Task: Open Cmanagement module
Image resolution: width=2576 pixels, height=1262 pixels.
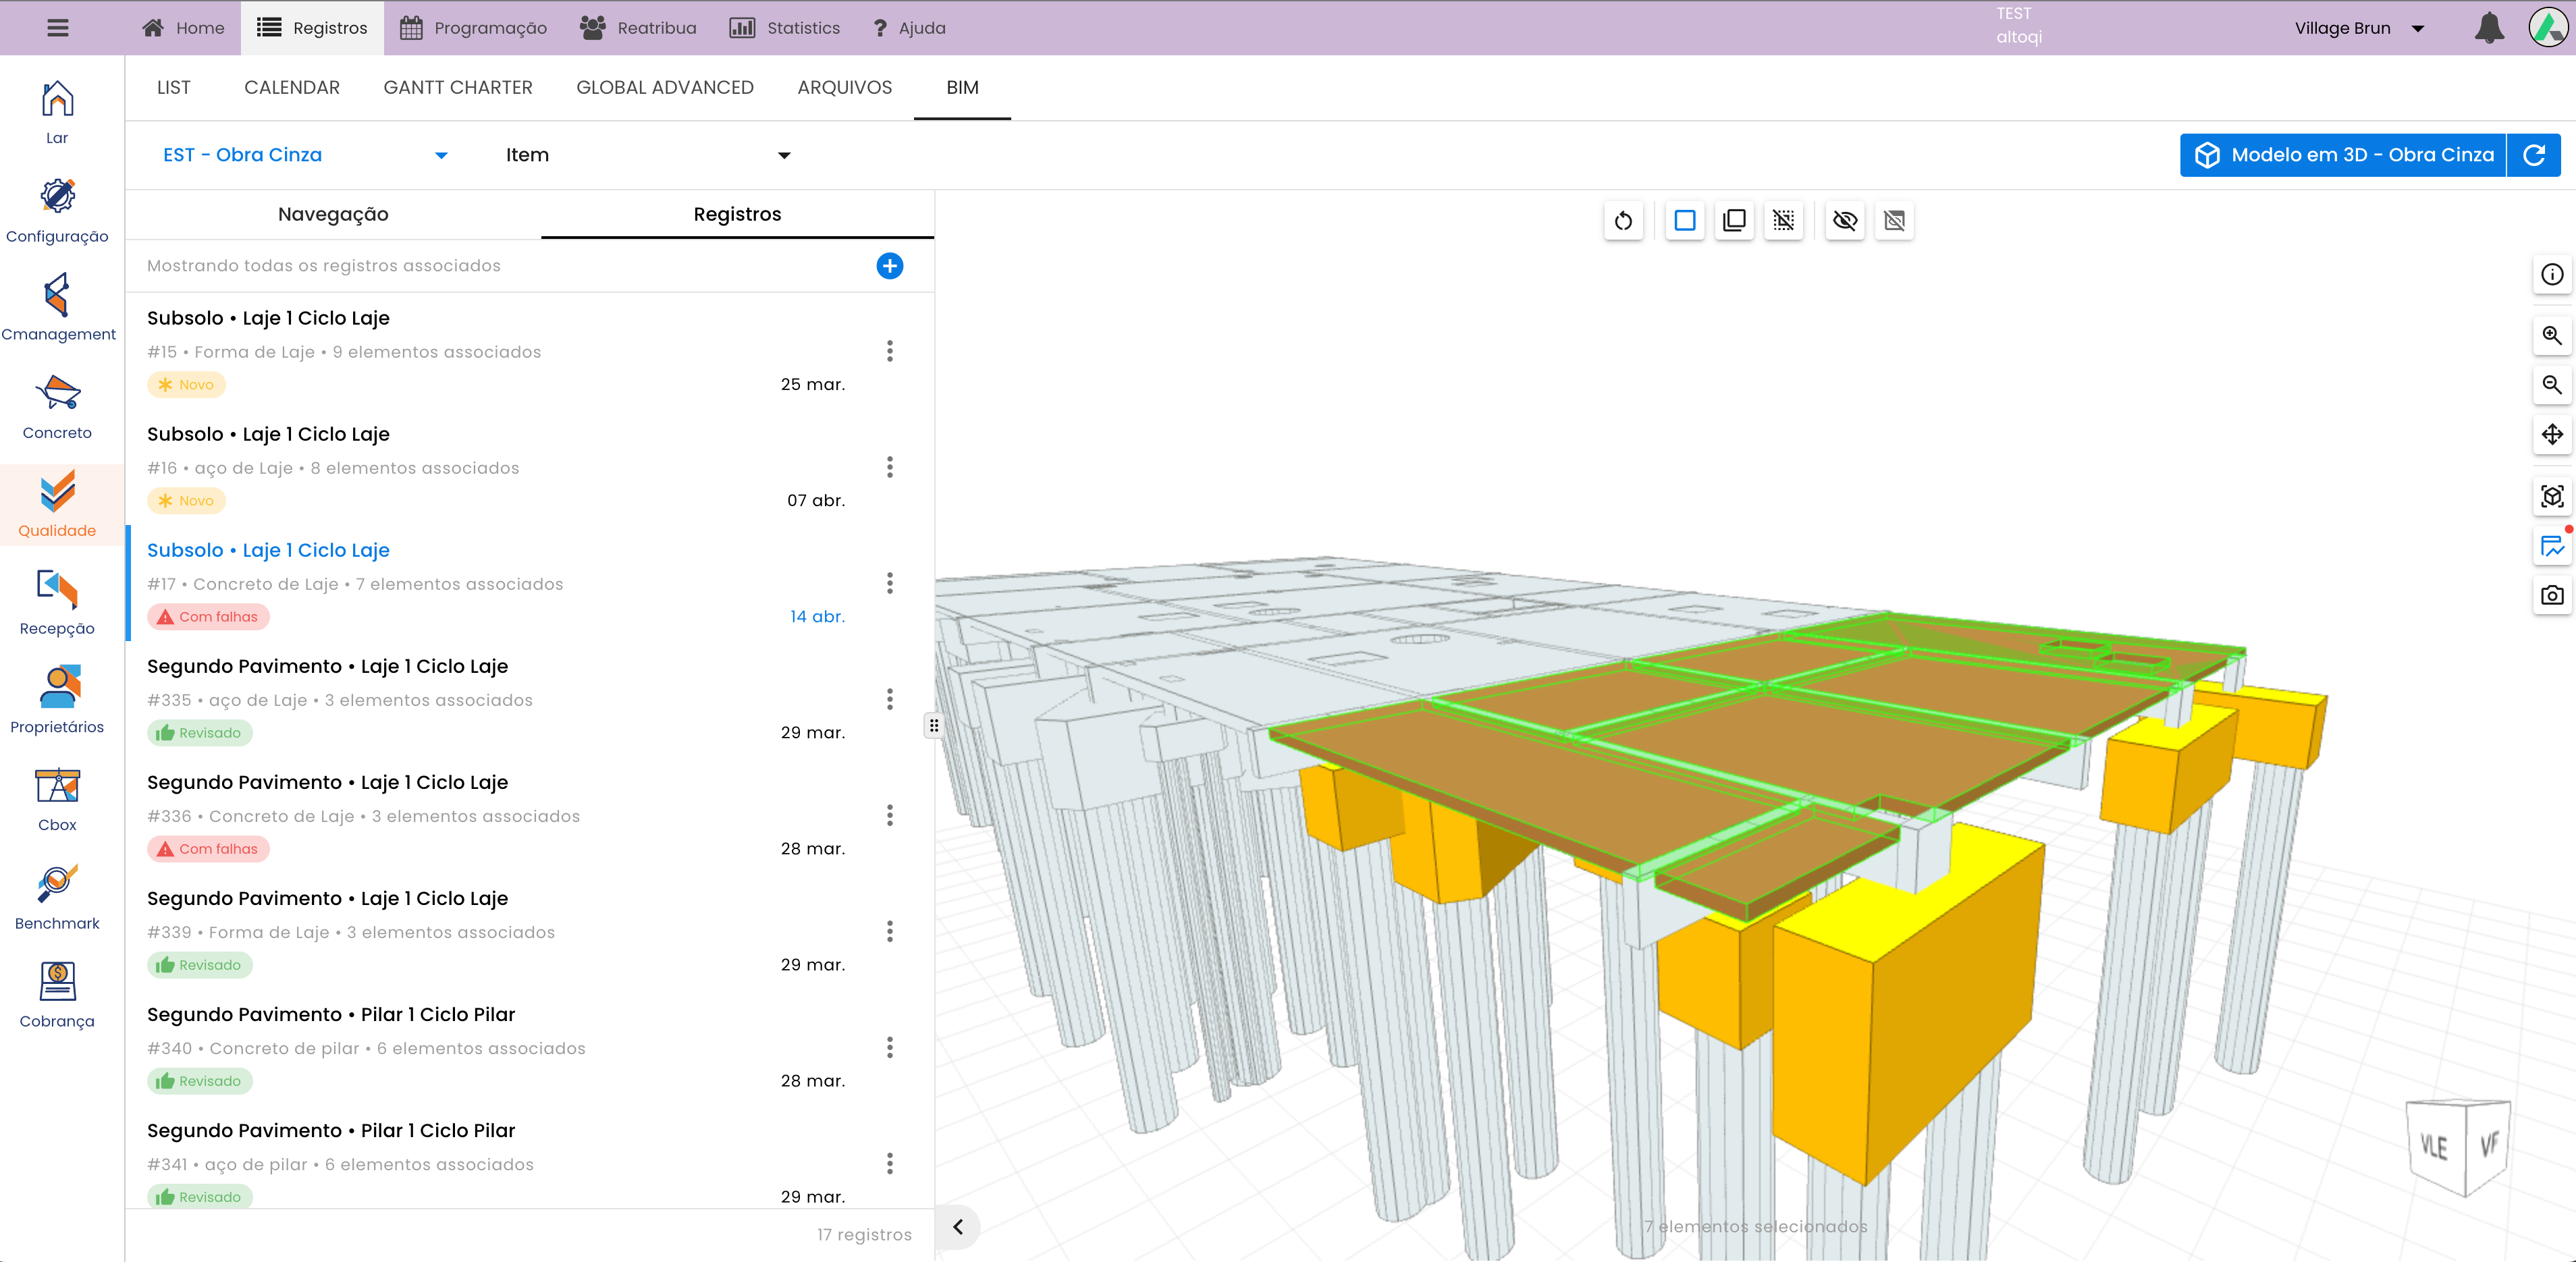Action: (57, 308)
